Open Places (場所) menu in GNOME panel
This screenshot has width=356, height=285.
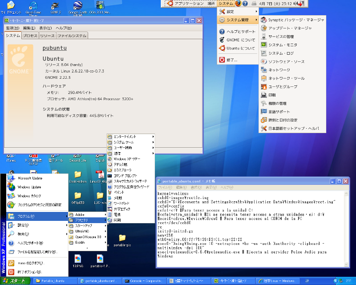(x=211, y=4)
